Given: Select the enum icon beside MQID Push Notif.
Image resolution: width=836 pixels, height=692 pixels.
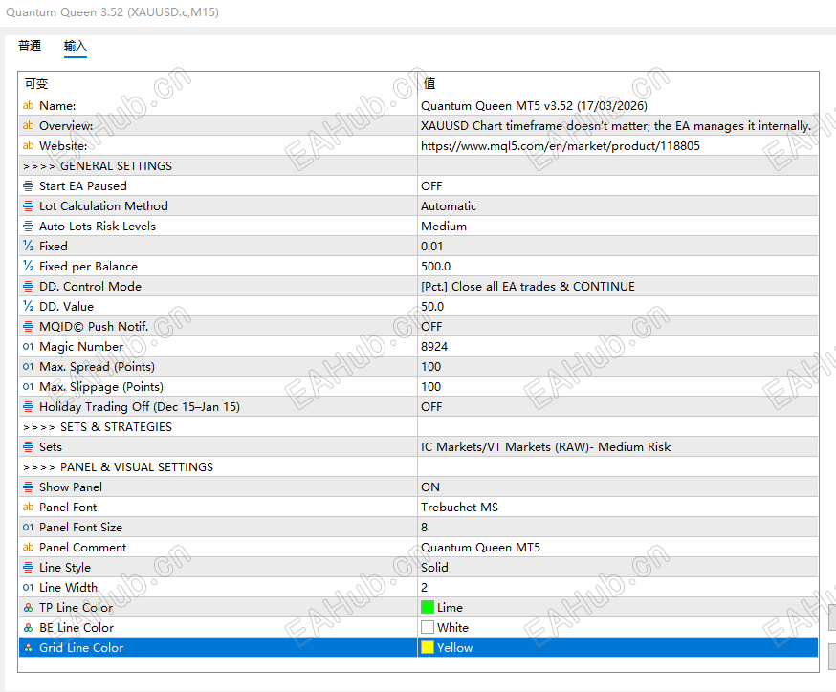Looking at the screenshot, I should 29,327.
